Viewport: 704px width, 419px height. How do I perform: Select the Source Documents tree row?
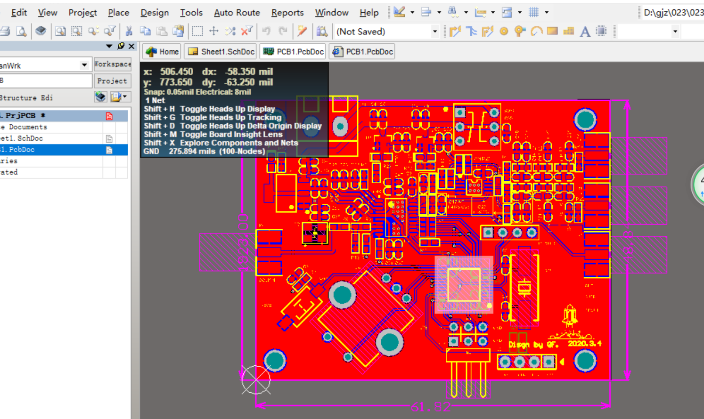(x=64, y=127)
